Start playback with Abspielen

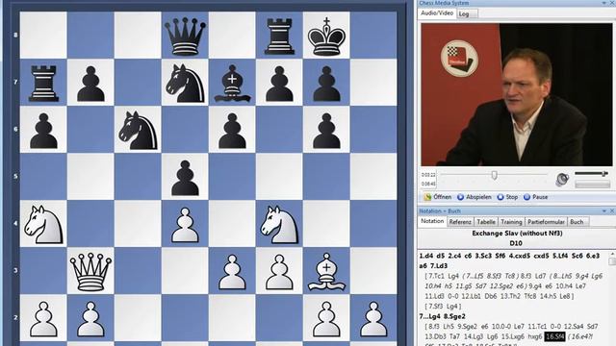coord(475,197)
